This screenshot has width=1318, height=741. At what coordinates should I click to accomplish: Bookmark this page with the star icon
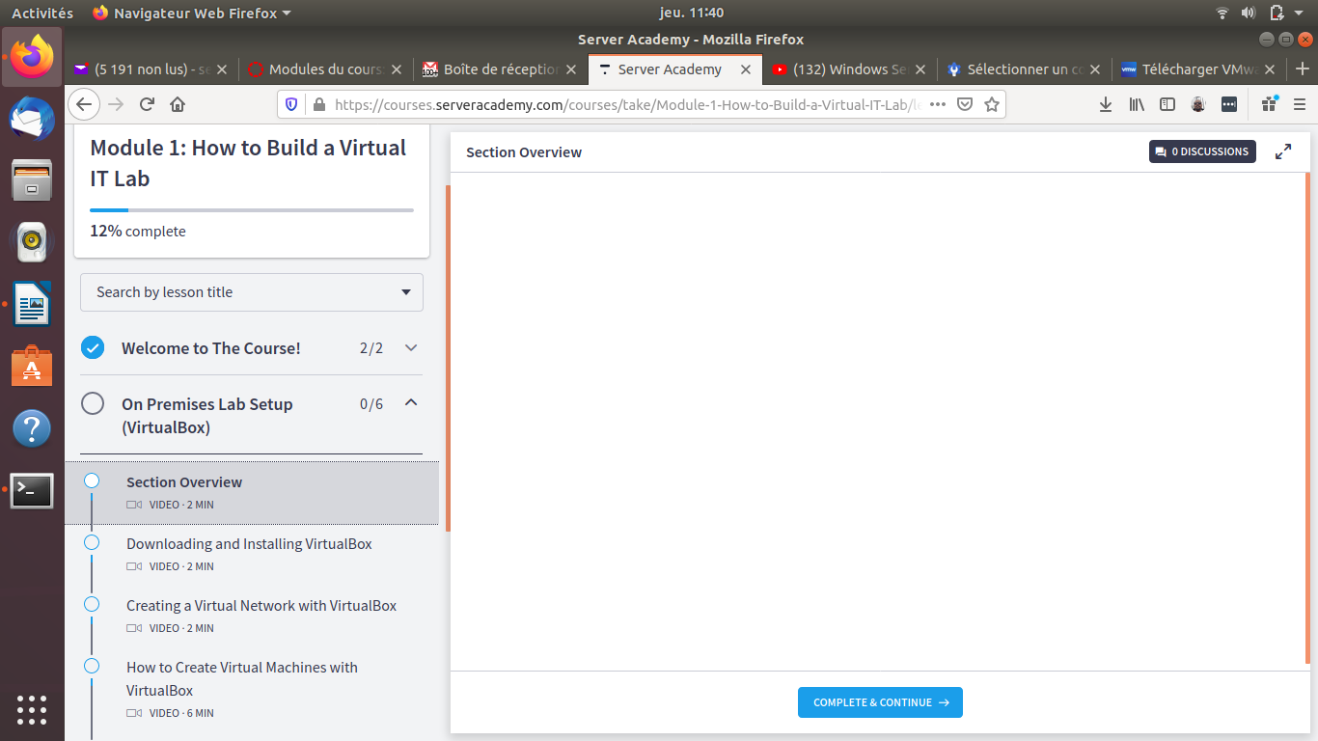991,104
